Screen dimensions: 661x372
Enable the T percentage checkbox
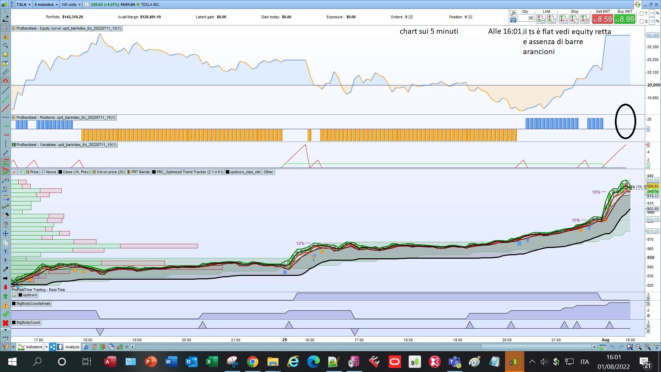(642, 13)
